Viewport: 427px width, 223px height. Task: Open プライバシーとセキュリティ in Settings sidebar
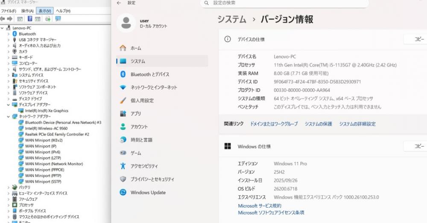[x=162, y=179]
